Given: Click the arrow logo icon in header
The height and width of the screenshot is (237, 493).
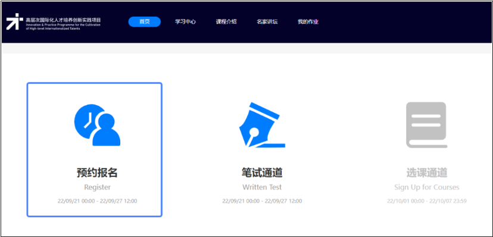Looking at the screenshot, I should tap(14, 21).
